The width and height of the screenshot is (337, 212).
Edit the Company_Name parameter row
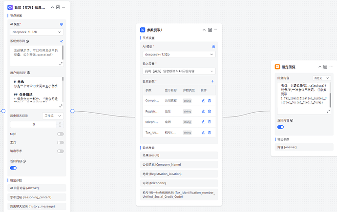pyautogui.click(x=203, y=100)
